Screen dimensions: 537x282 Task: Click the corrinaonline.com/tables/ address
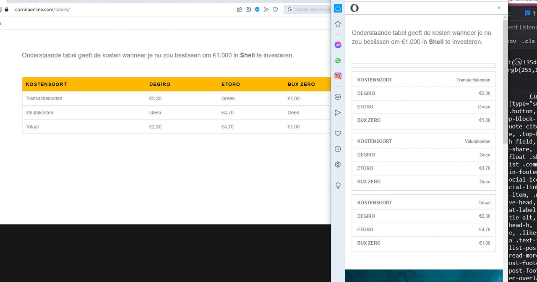(42, 9)
